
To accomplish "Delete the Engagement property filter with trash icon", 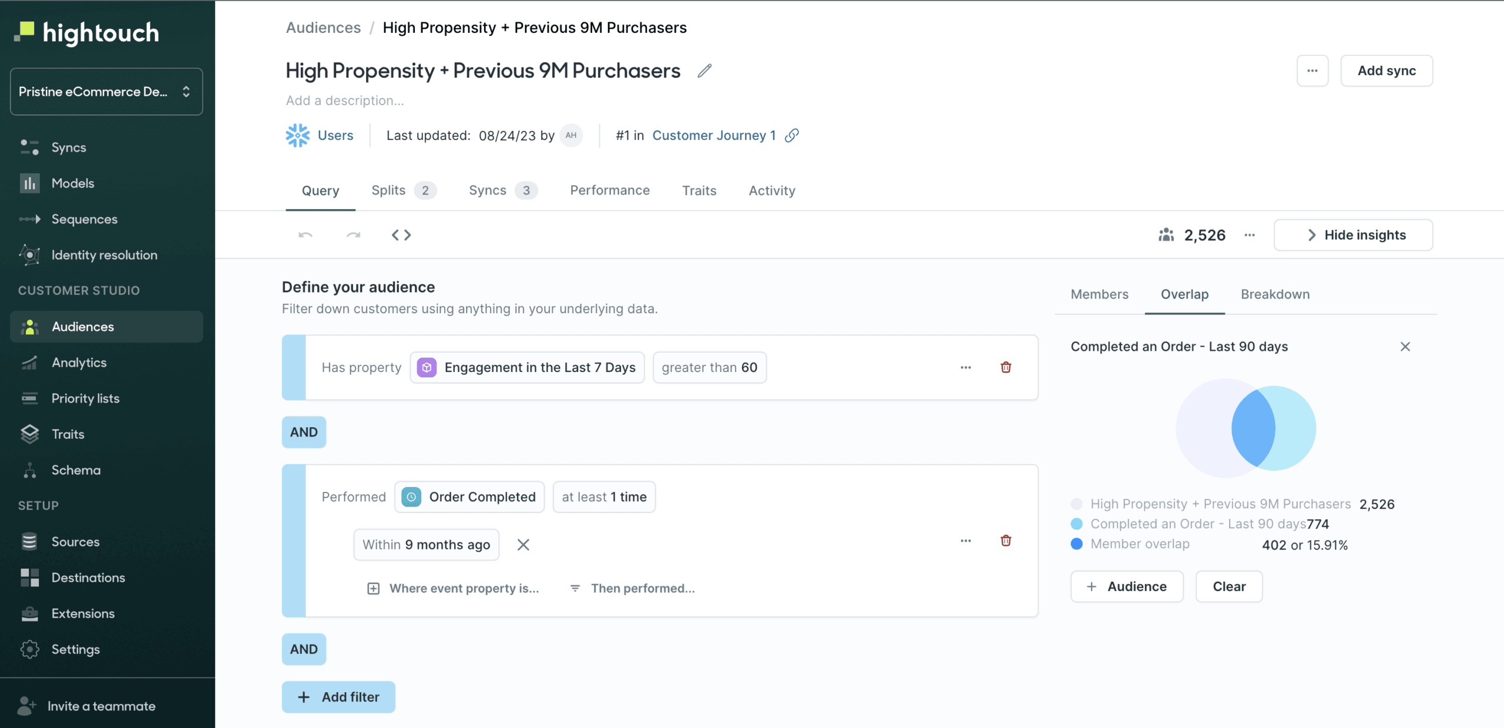I will click(x=1006, y=367).
